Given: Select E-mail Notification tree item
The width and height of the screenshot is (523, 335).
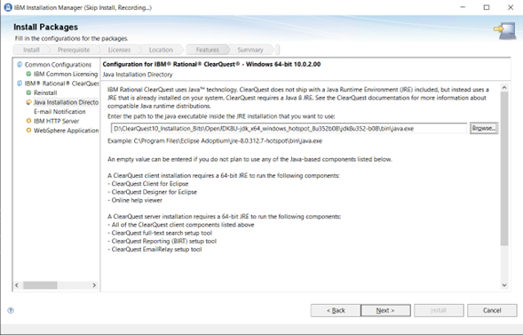Looking at the screenshot, I should click(x=59, y=111).
